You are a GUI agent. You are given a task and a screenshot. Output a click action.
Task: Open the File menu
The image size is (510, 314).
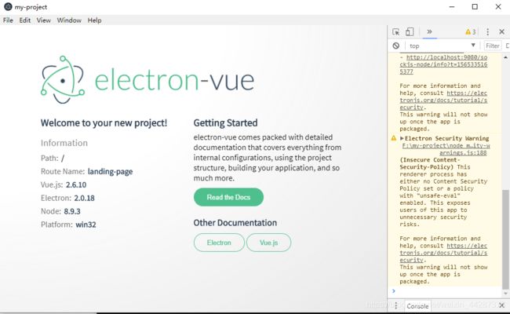8,20
